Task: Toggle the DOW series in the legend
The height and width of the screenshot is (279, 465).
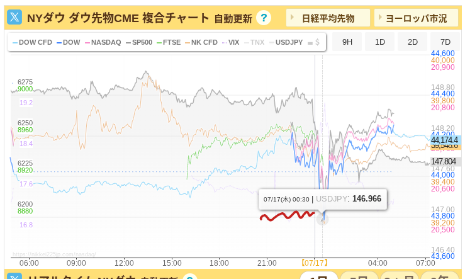Action: [x=69, y=42]
